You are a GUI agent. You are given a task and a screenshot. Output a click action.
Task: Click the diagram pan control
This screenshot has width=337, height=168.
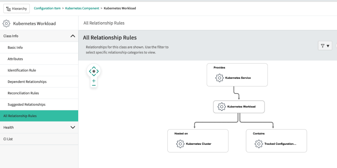[x=94, y=71]
